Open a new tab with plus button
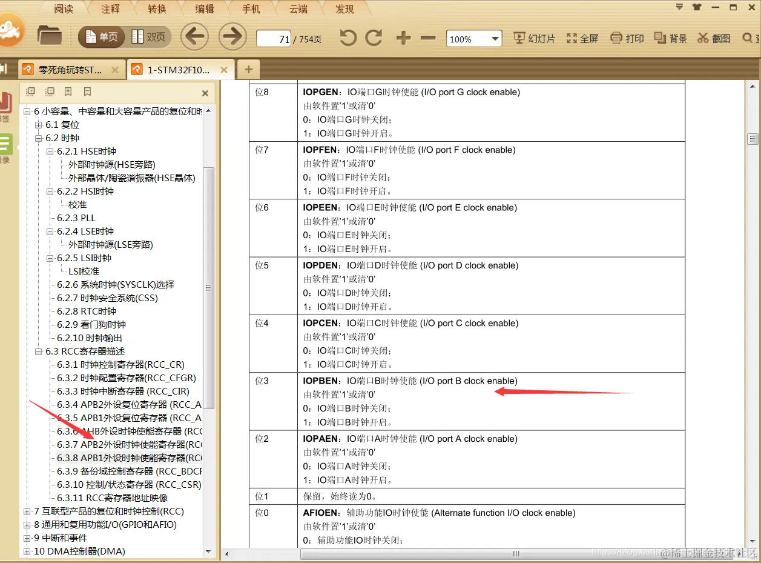Image resolution: width=761 pixels, height=563 pixels. coord(248,70)
